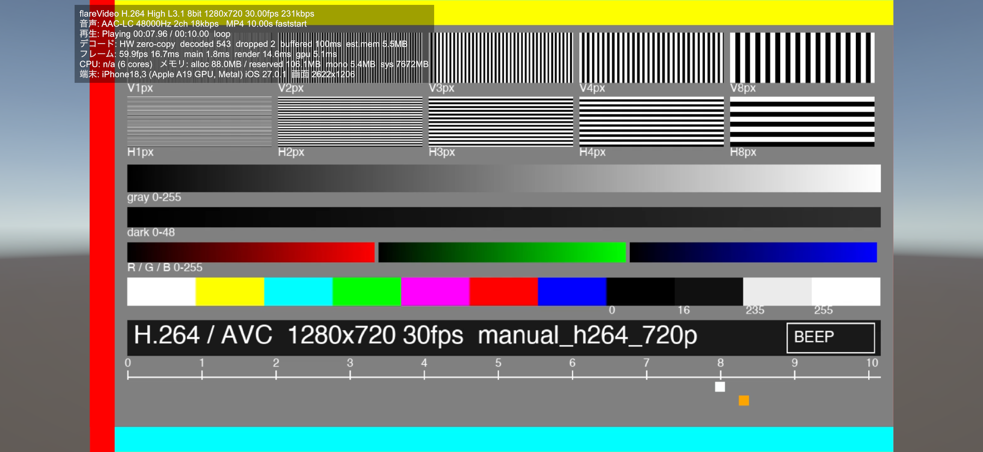The height and width of the screenshot is (452, 983).
Task: Click the dark 0-48 gradient bar
Action: coord(504,217)
